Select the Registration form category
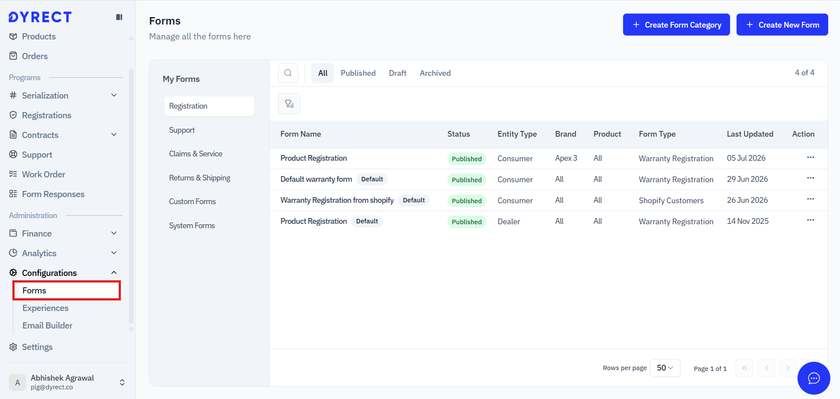Image resolution: width=840 pixels, height=399 pixels. [209, 106]
